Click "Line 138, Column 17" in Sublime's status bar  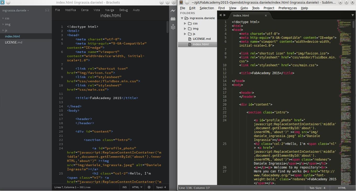[194, 188]
